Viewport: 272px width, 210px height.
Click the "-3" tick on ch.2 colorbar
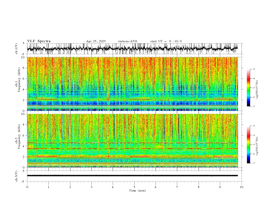(253, 126)
